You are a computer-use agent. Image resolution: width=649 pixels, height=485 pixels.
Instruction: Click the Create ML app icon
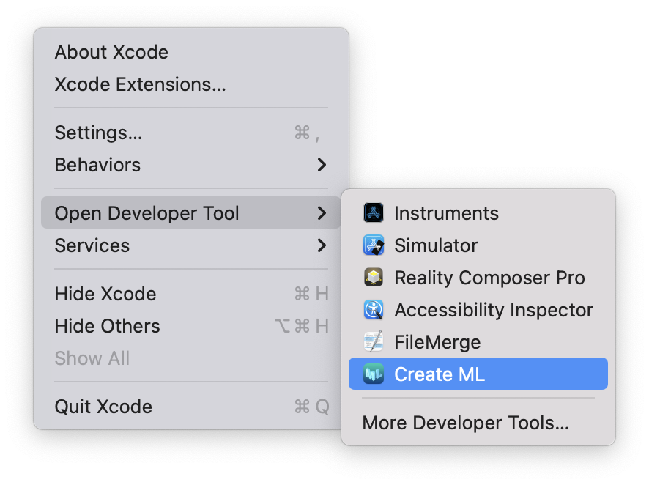click(x=374, y=374)
